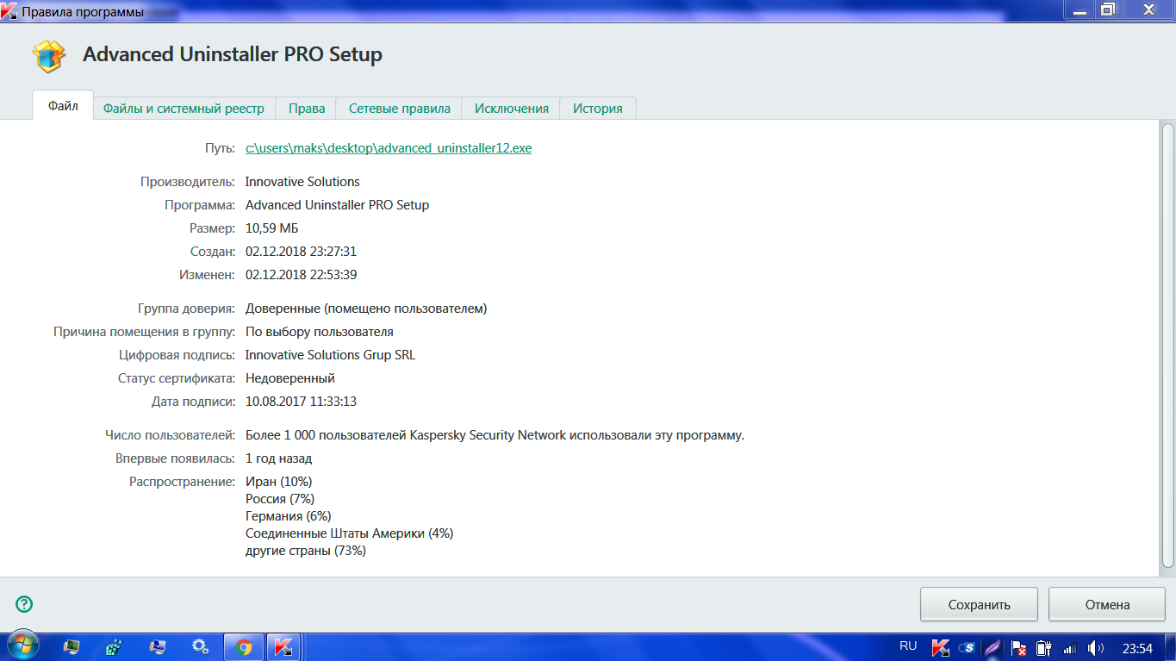Open the Файлы и системный реестр tab
This screenshot has height=661, width=1176.
click(184, 109)
